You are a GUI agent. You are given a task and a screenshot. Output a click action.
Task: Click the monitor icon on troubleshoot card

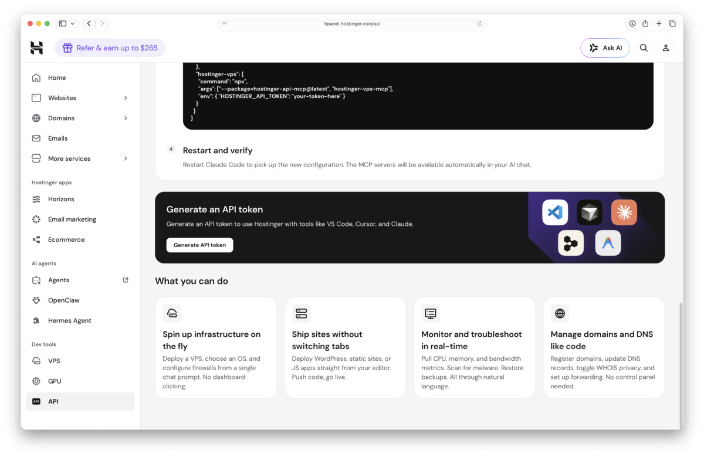coord(431,313)
